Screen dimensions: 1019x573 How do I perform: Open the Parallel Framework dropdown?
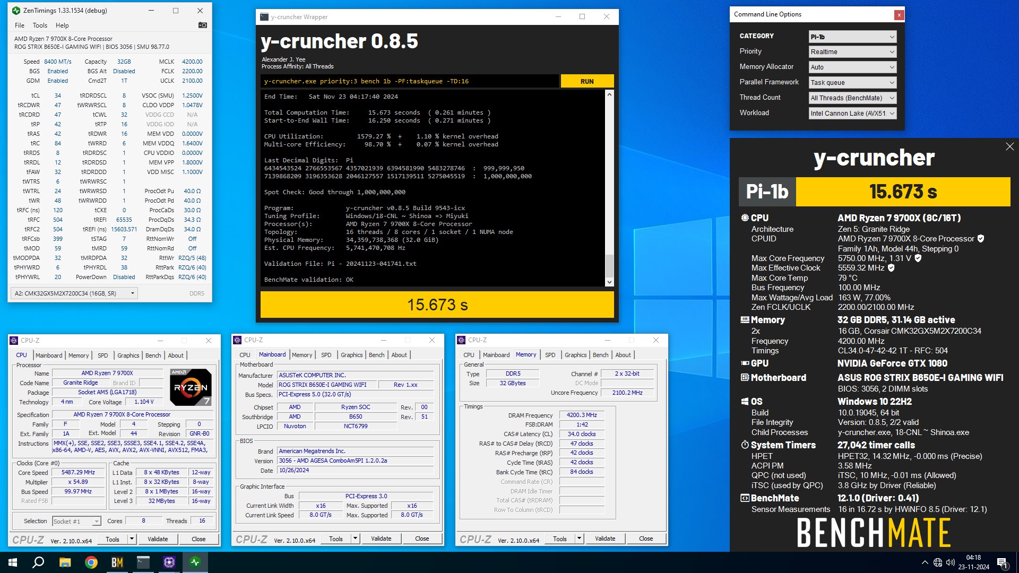[852, 82]
